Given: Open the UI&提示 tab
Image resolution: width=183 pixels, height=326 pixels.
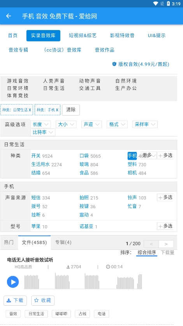Looking at the screenshot, I should pyautogui.click(x=157, y=36).
